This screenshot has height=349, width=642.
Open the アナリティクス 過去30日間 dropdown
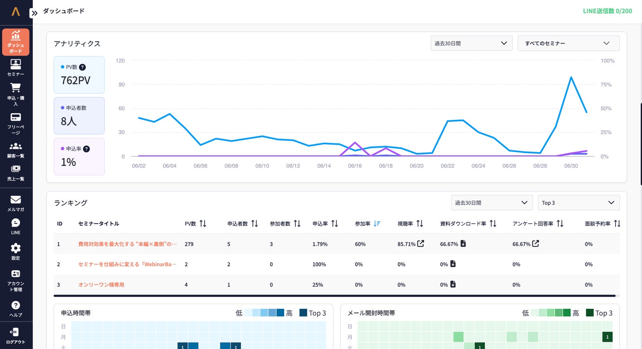pyautogui.click(x=471, y=43)
